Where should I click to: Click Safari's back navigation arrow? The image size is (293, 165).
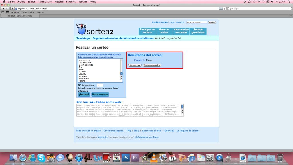point(3,9)
